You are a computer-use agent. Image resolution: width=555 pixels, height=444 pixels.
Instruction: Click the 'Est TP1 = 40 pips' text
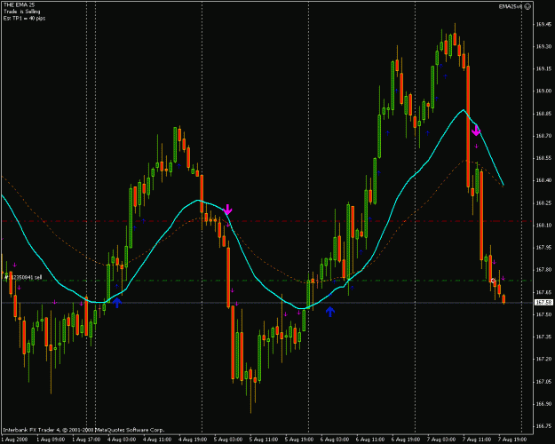[25, 18]
